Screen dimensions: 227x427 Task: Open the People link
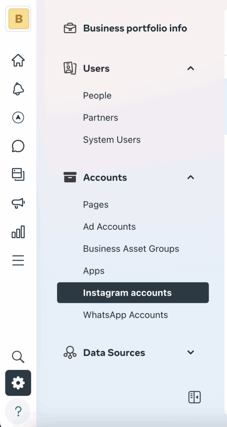[97, 95]
